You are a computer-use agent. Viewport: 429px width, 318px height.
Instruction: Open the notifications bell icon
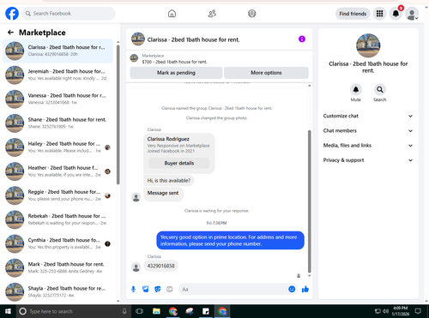click(396, 14)
